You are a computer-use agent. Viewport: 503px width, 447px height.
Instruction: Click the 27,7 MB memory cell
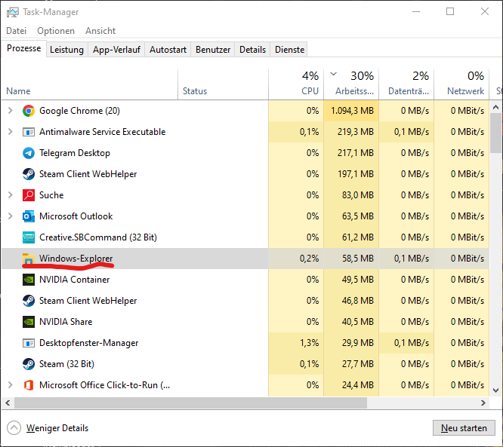coord(351,364)
